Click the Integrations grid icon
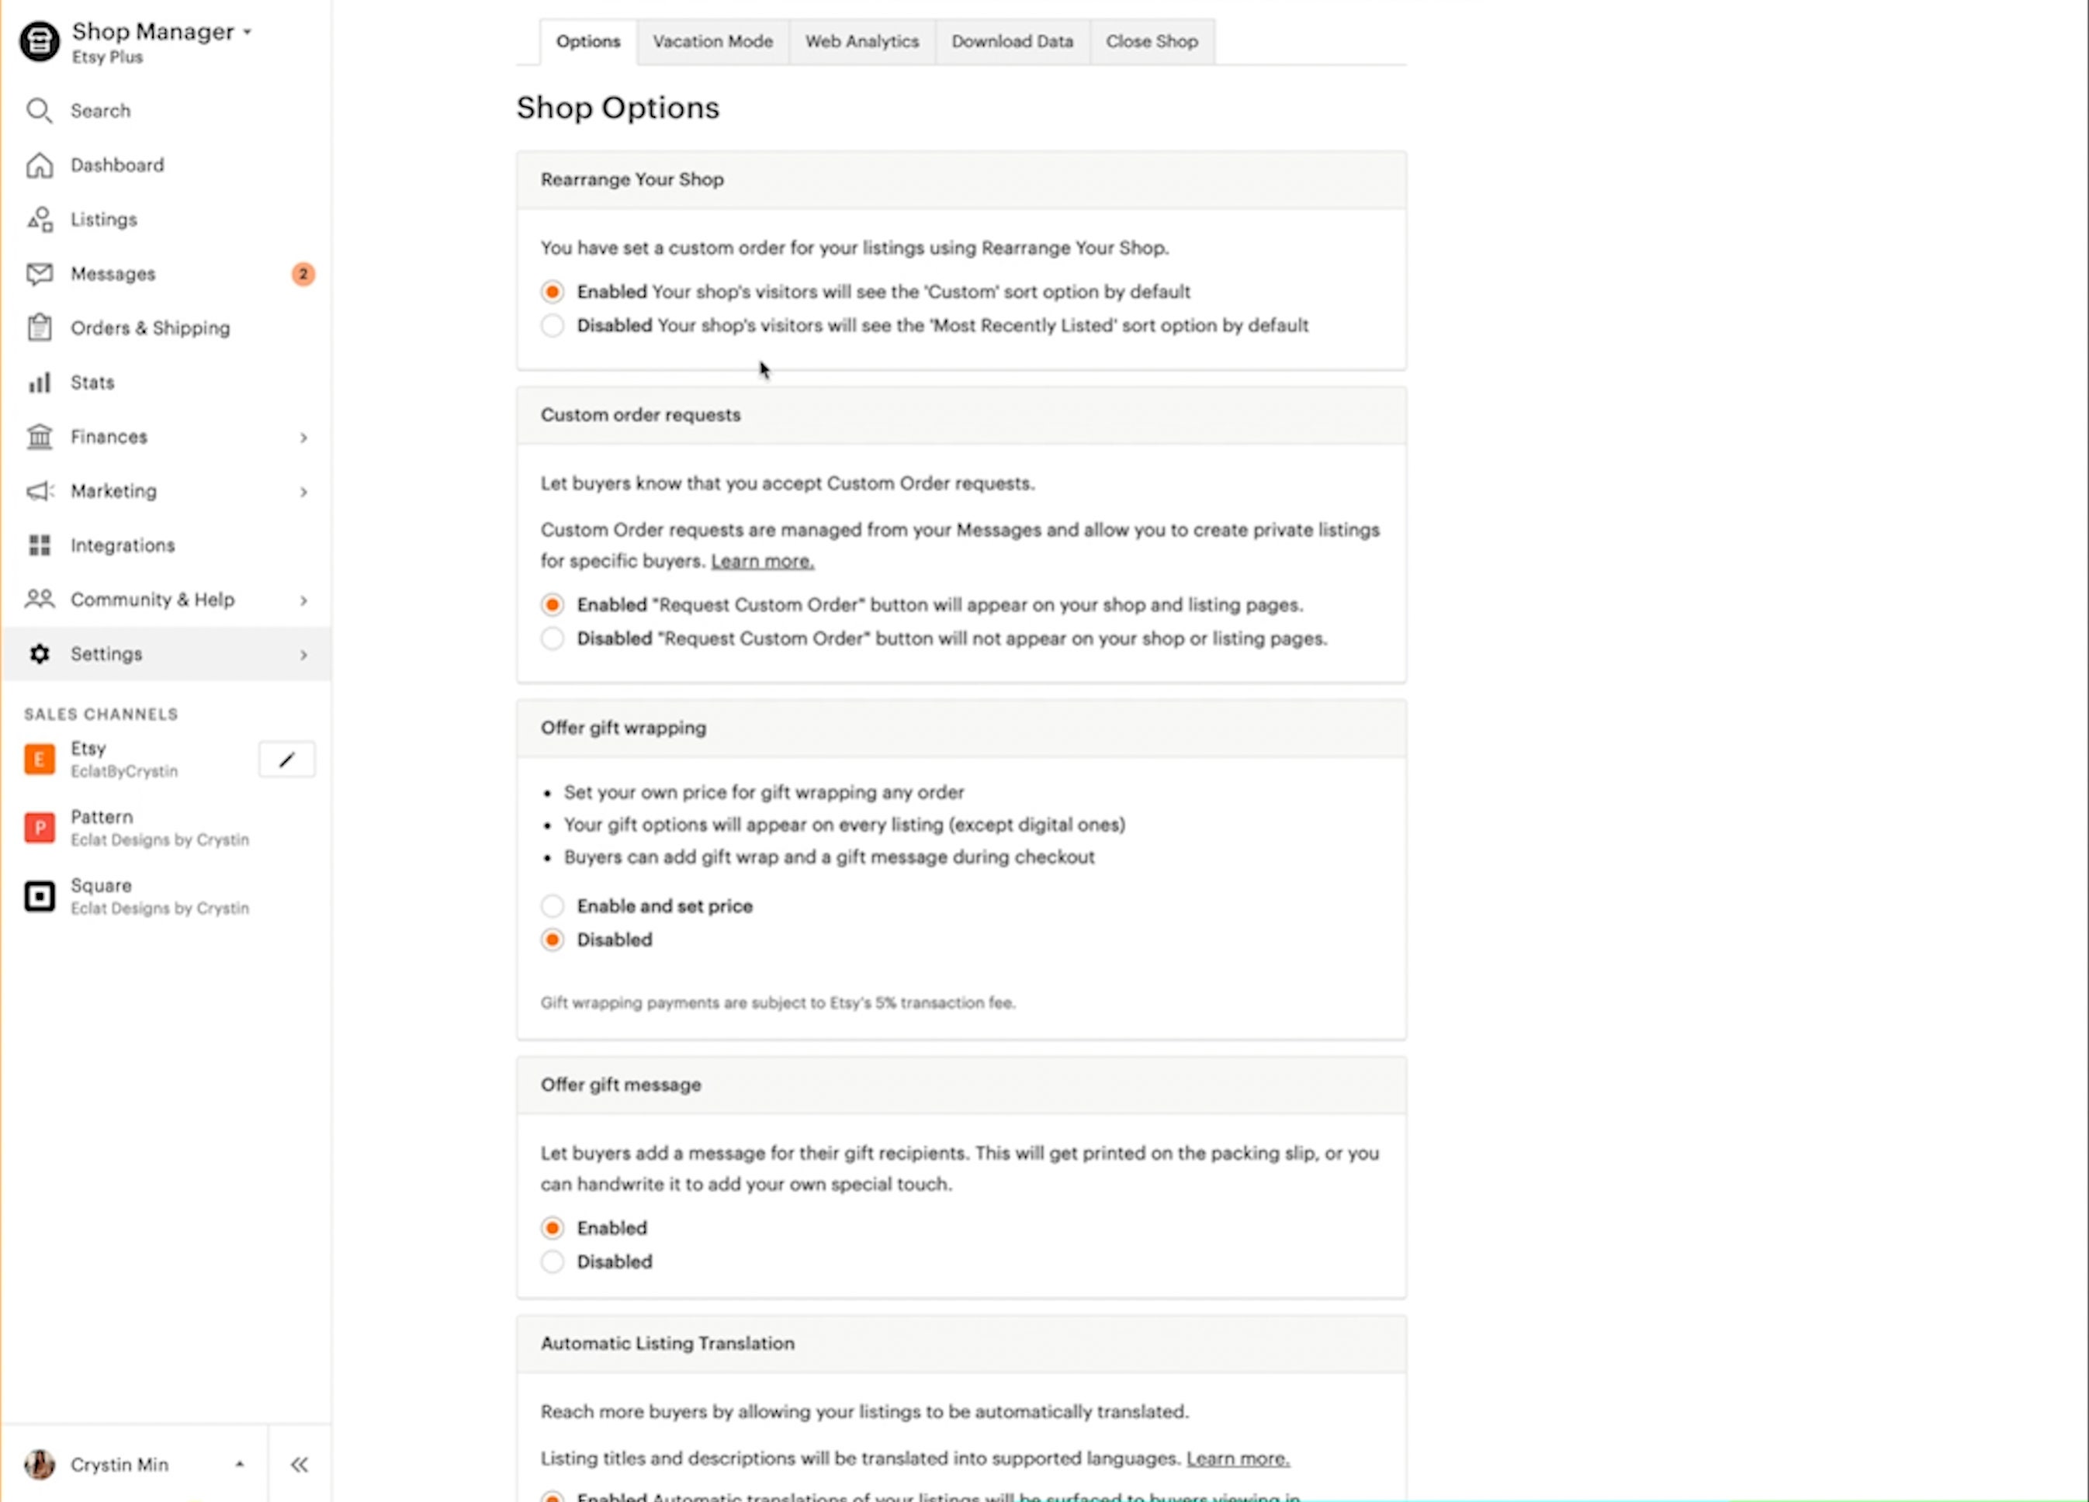Screen dimensions: 2089x1502 tap(39, 545)
